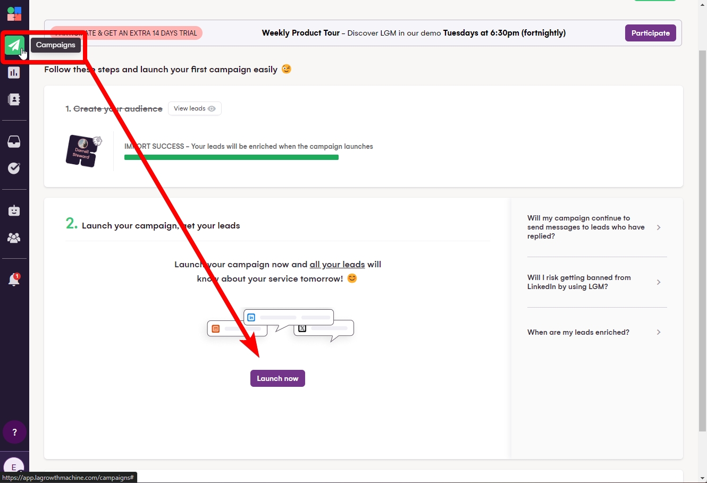
Task: Open the team members icon
Action: (x=14, y=238)
